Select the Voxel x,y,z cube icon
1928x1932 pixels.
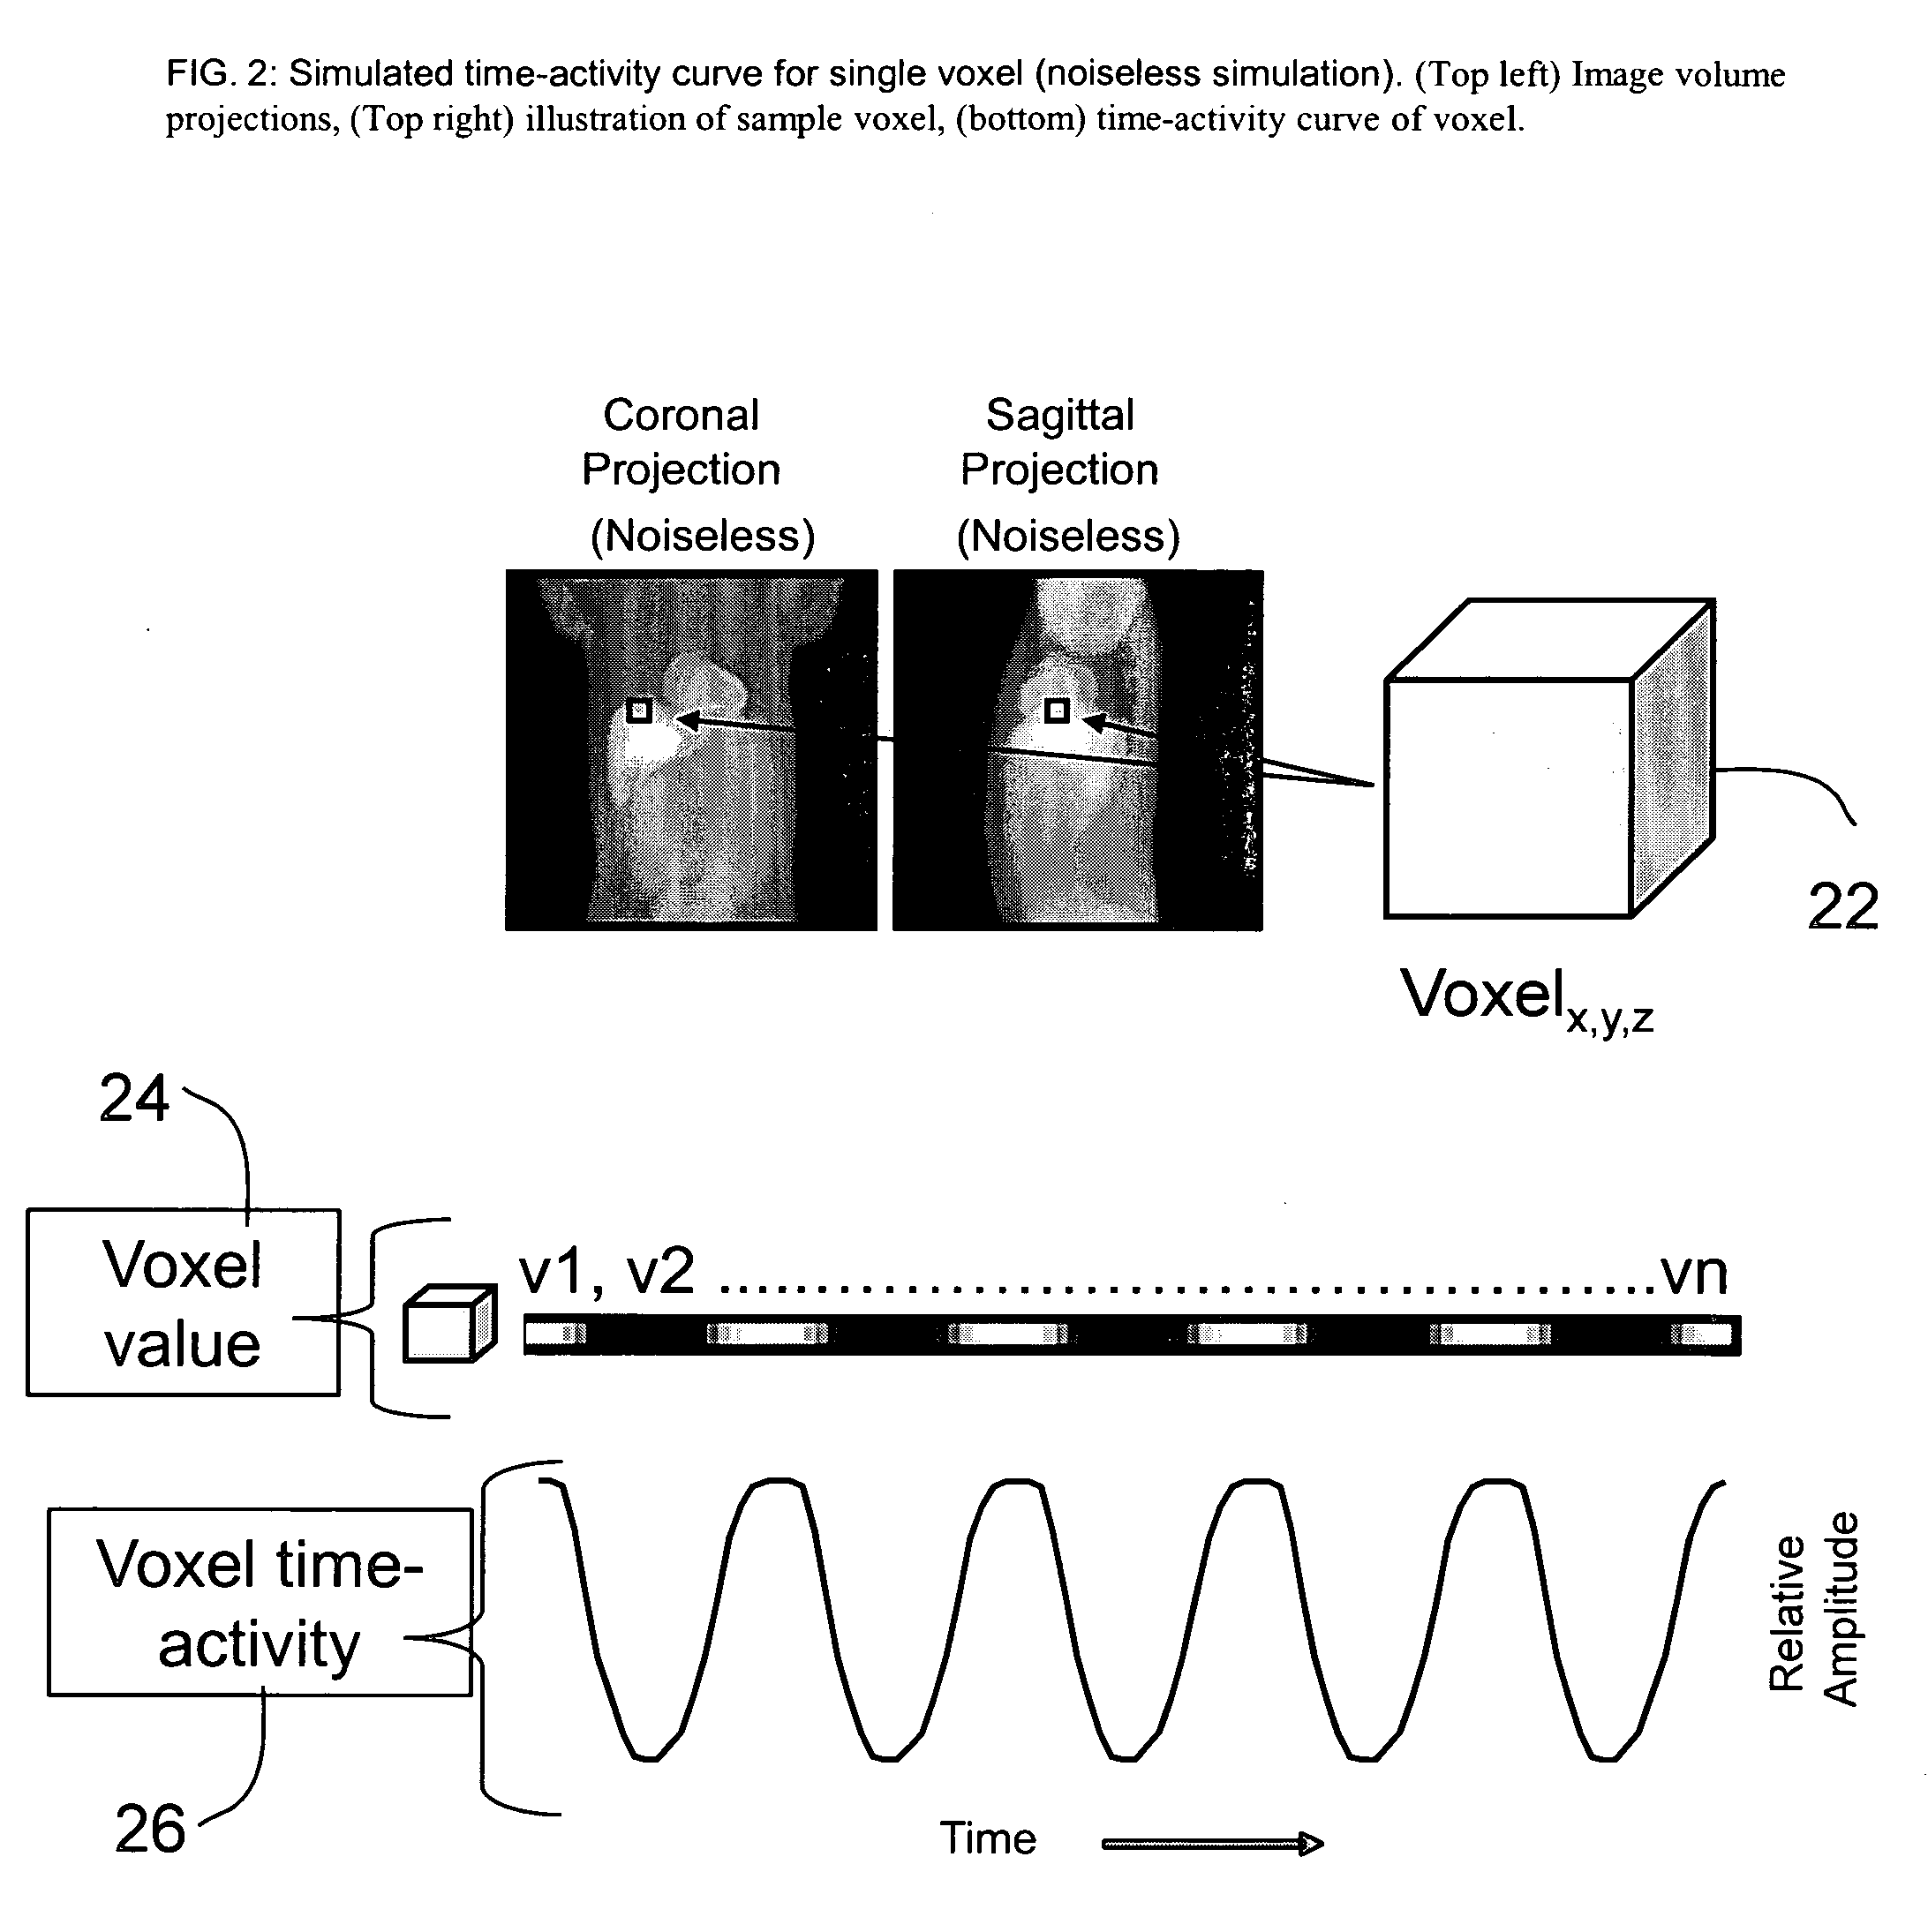tap(1536, 706)
